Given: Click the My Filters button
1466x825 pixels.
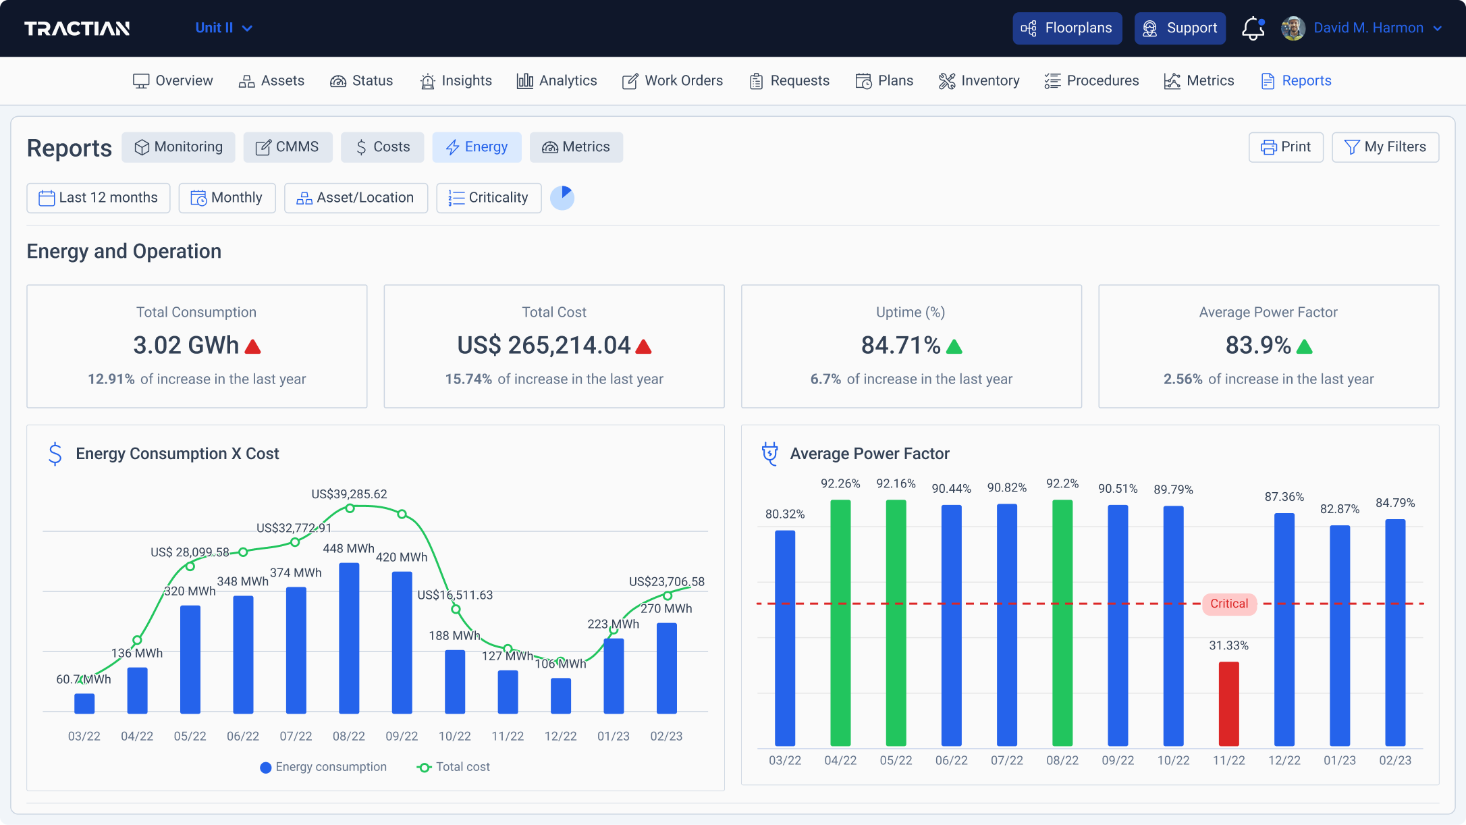Looking at the screenshot, I should (1385, 147).
